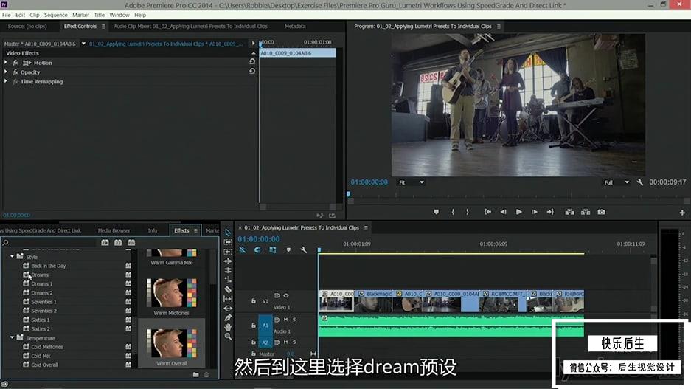Viewport: 691px width, 389px height.
Task: Collapse the Temperature presets folder
Action: click(x=12, y=337)
